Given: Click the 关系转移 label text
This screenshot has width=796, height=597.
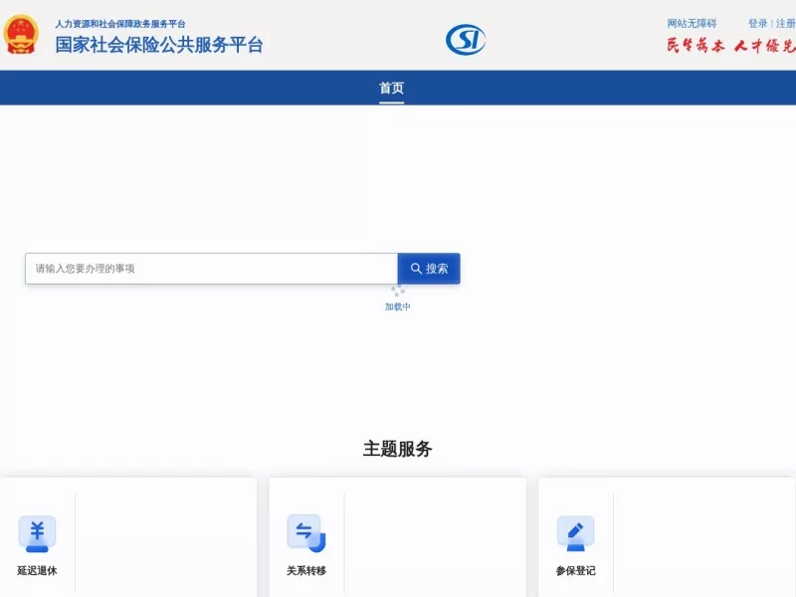Looking at the screenshot, I should click(x=306, y=570).
